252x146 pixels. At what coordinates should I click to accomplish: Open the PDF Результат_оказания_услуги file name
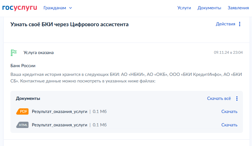click(60, 112)
